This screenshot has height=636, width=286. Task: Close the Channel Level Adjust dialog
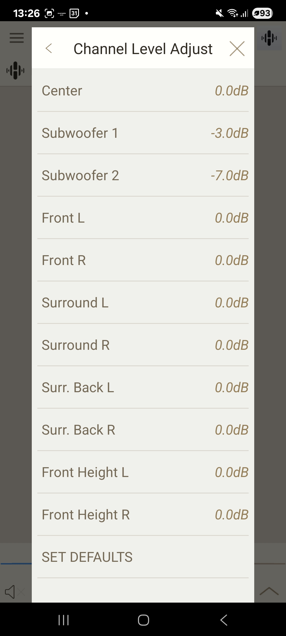tap(237, 48)
